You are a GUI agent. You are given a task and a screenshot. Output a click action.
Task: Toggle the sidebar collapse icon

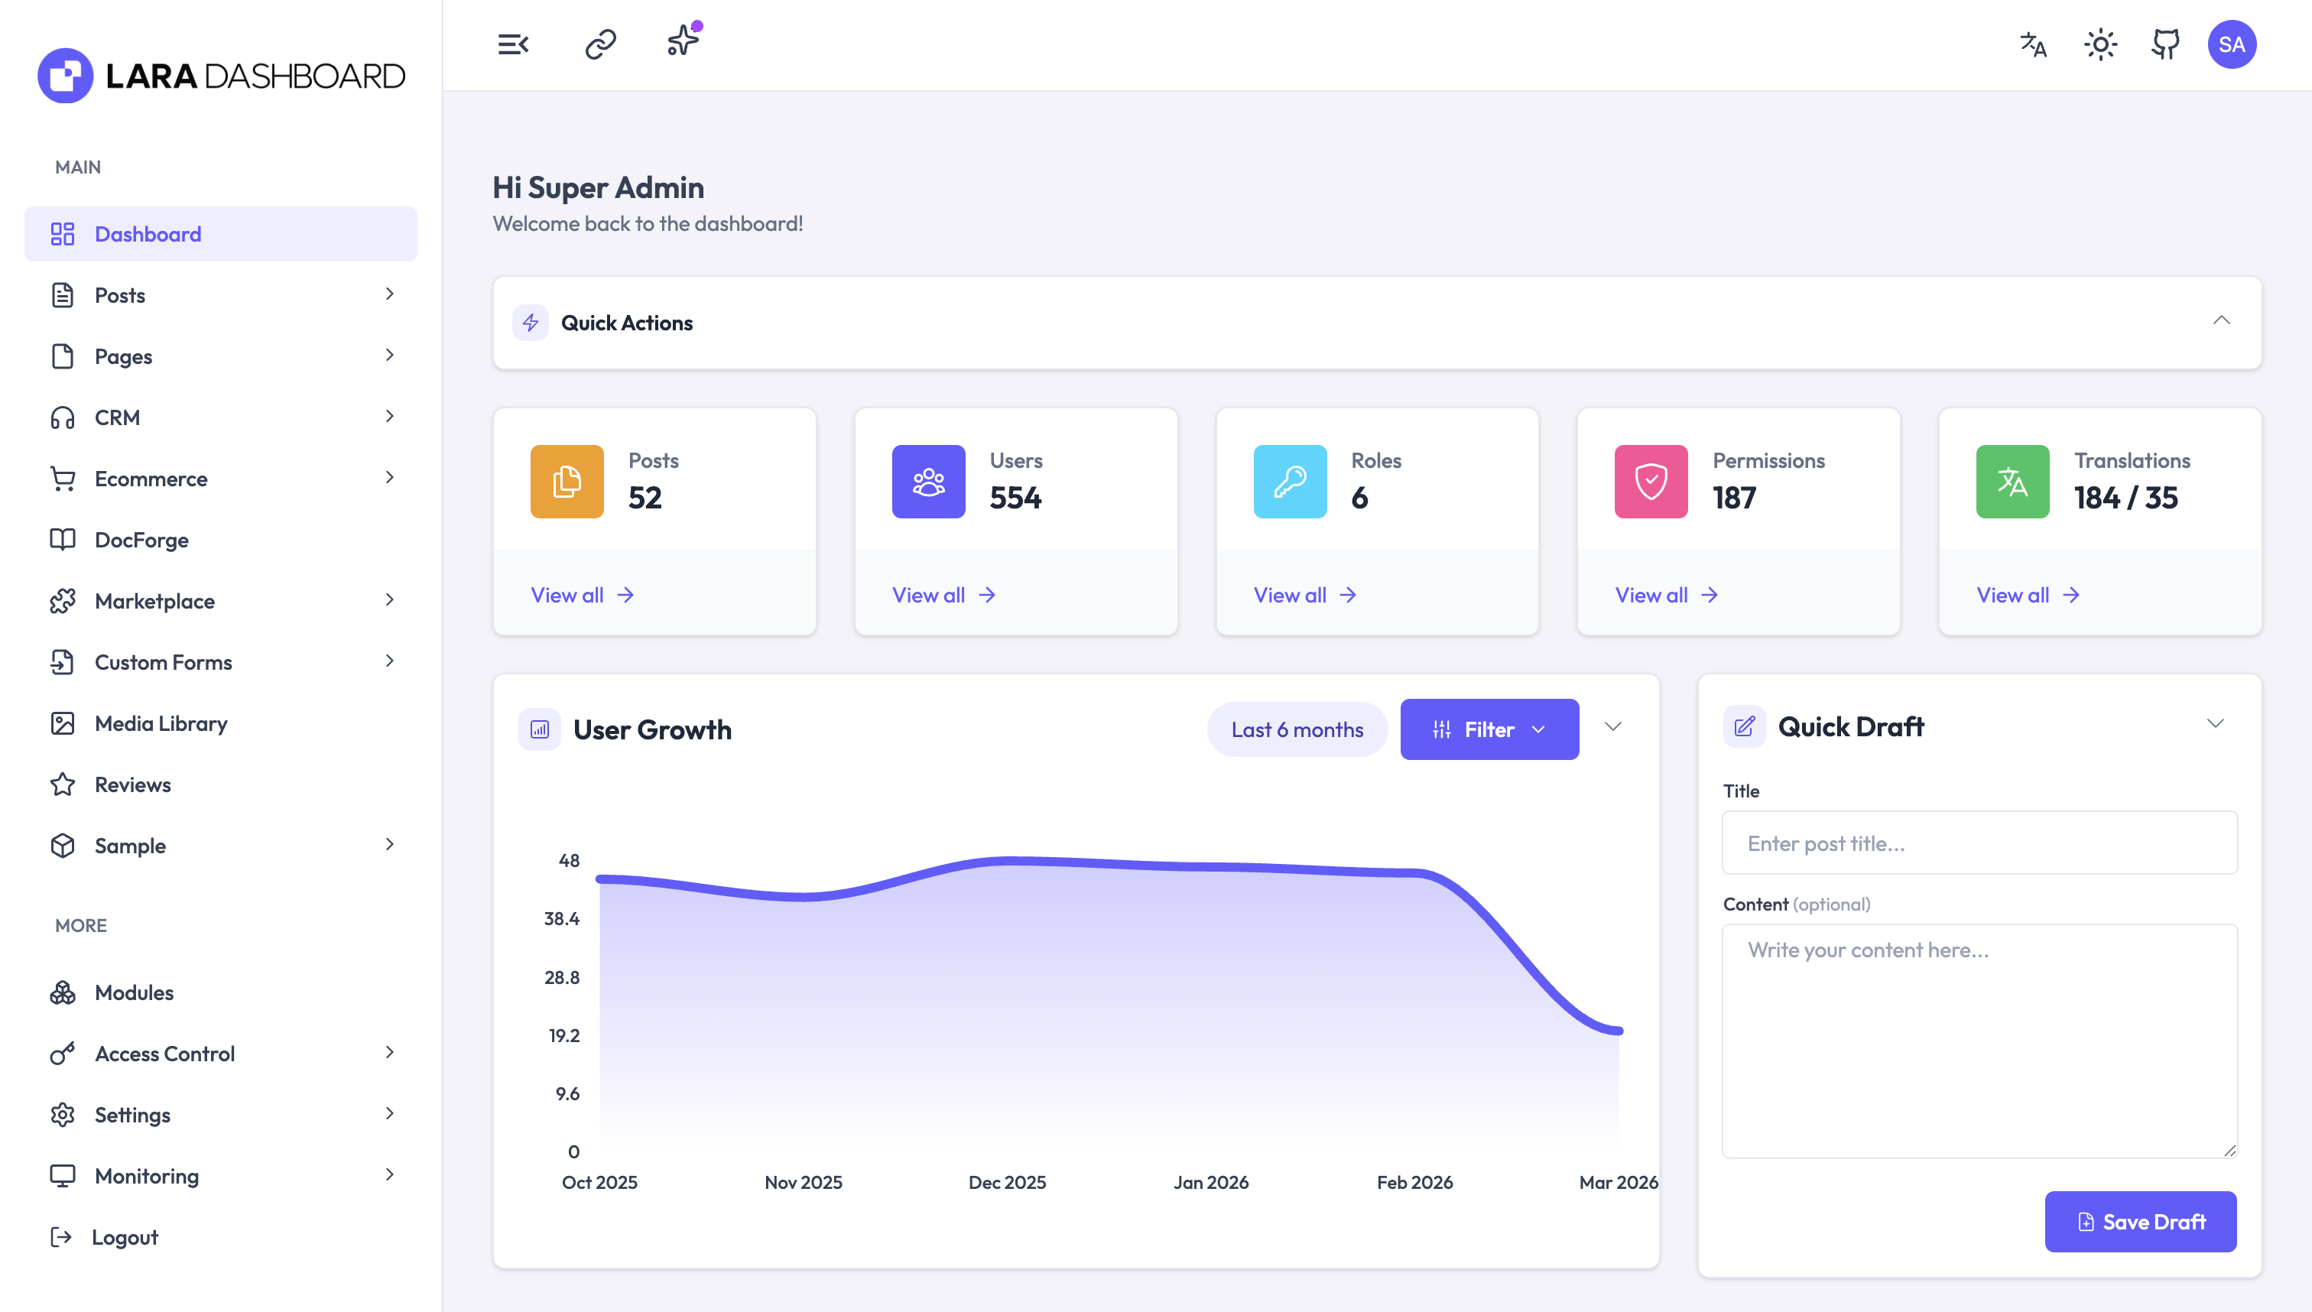coord(513,42)
